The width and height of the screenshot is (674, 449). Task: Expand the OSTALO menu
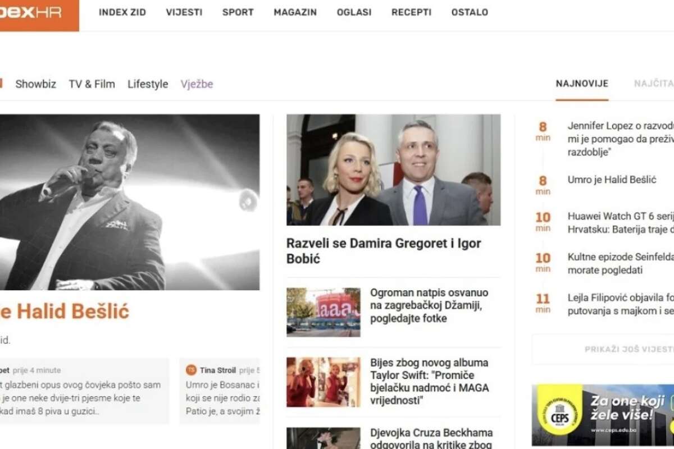pos(470,12)
